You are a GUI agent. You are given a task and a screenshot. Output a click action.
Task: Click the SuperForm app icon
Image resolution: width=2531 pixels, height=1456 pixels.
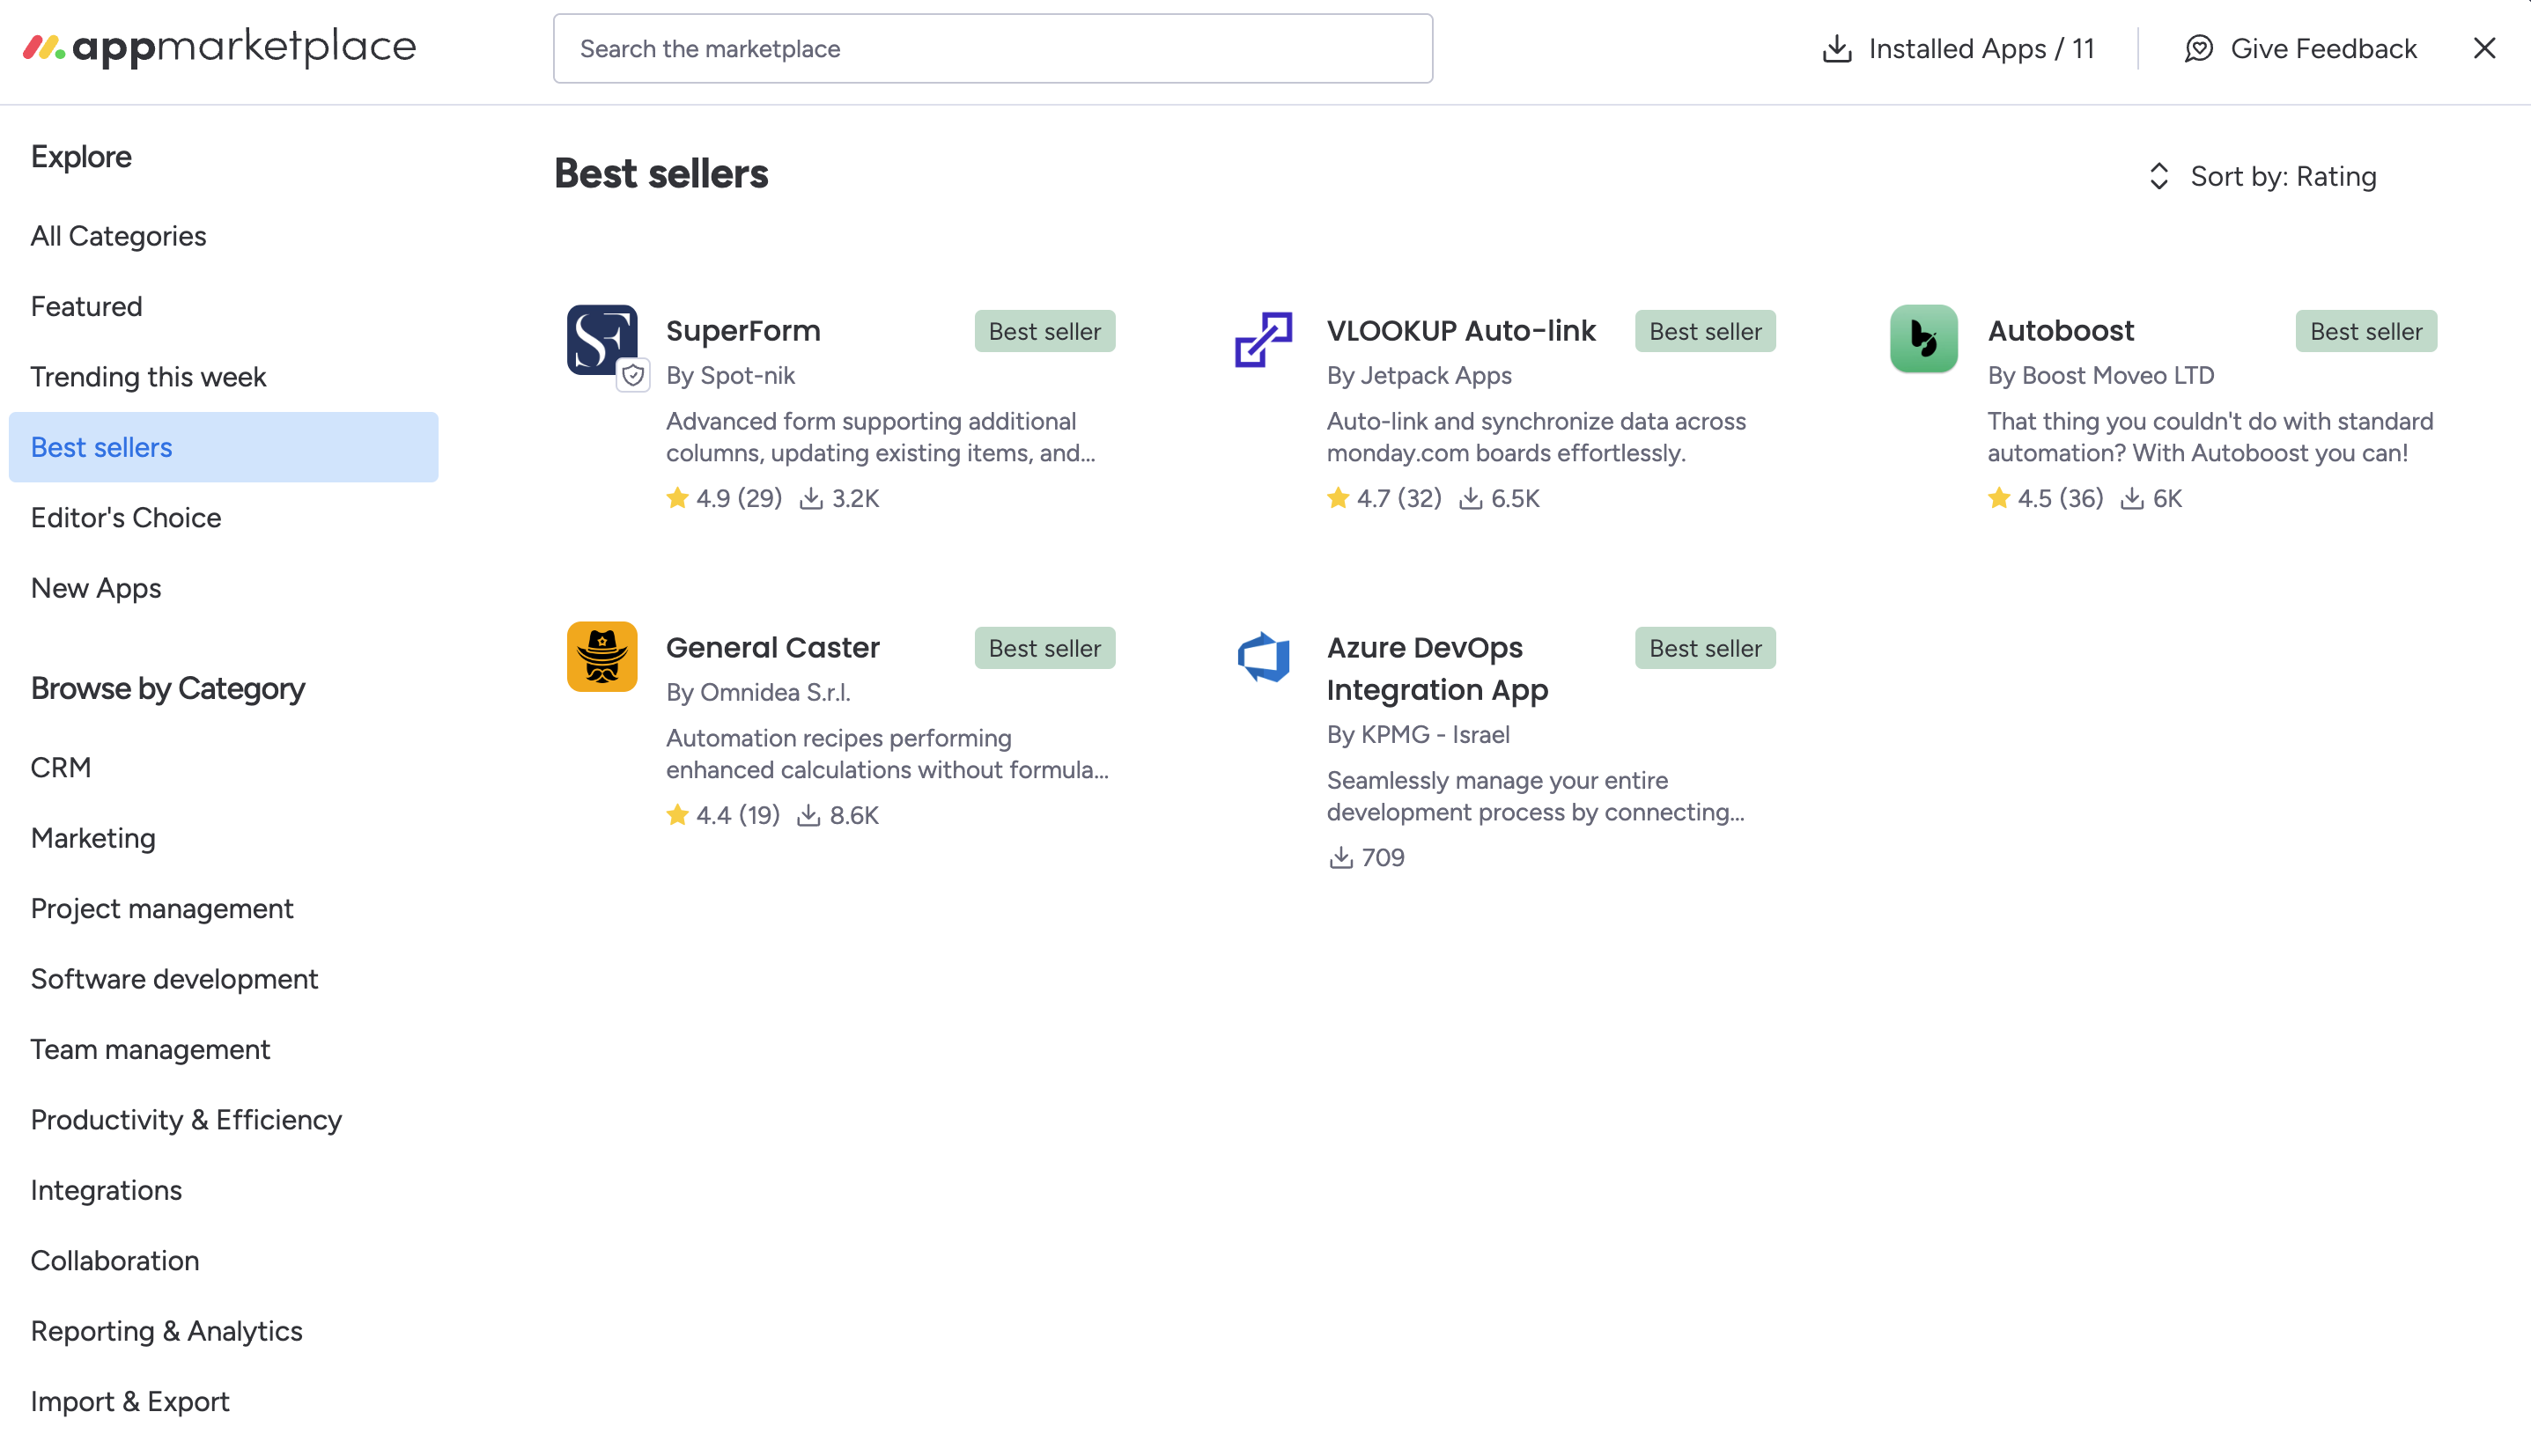coord(601,339)
